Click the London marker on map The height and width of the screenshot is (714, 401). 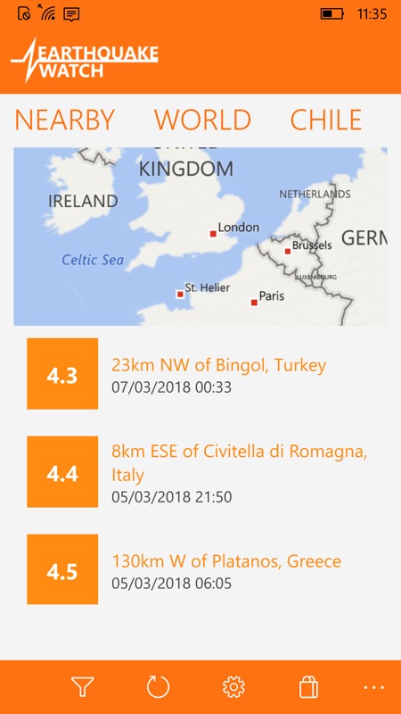point(213,234)
